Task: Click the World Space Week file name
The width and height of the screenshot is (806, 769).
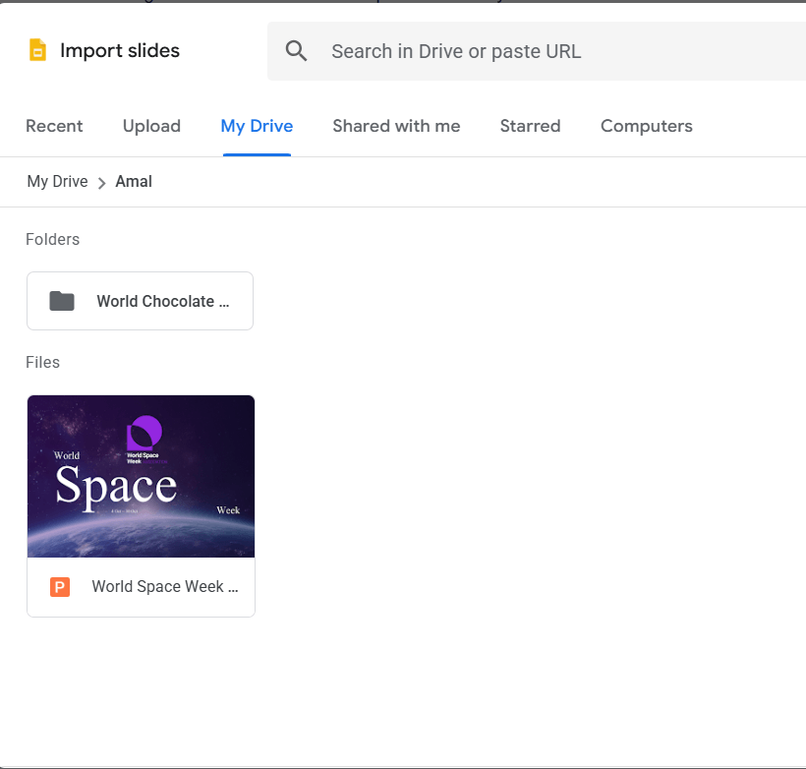Action: (164, 587)
